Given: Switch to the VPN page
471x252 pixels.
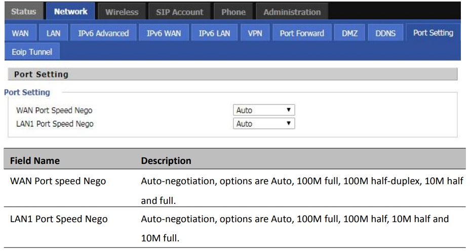Looking at the screenshot, I should pyautogui.click(x=255, y=33).
